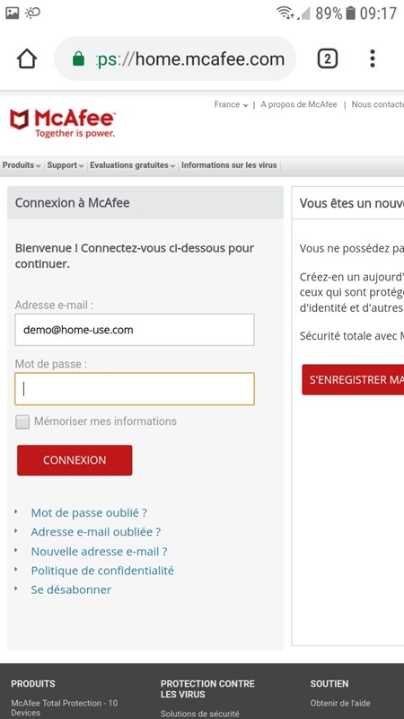Viewport: 404px width, 719px height.
Task: Click the McAfee shield logo
Action: 20,120
